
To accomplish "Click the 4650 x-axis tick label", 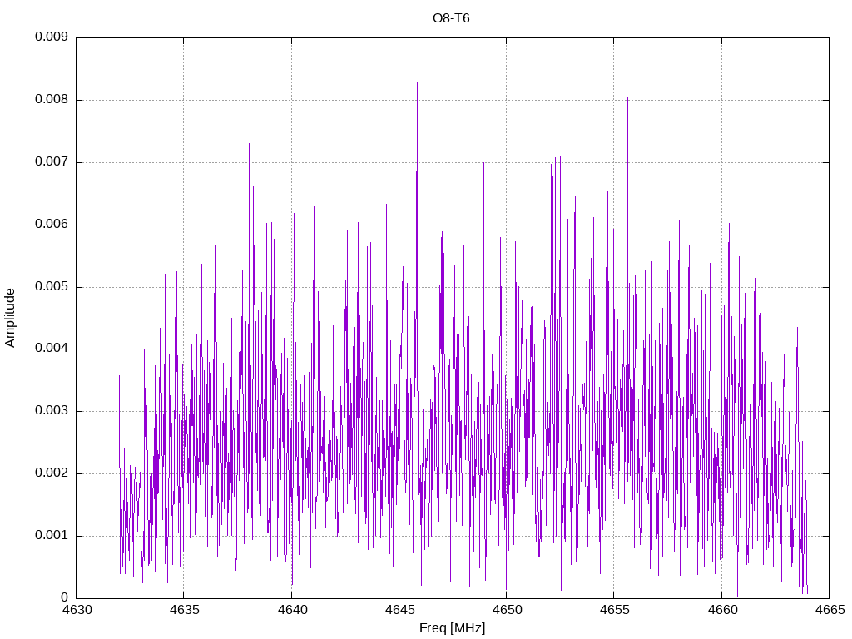I will click(x=507, y=610).
